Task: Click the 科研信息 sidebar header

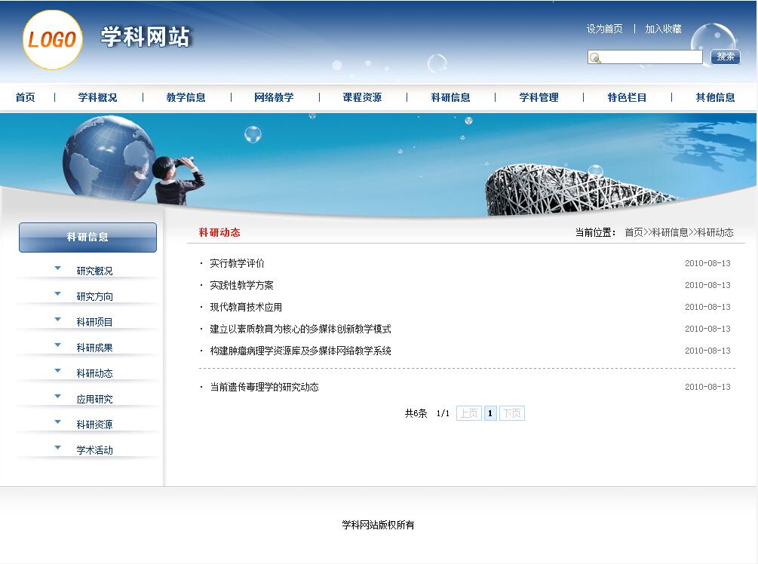Action: point(87,238)
